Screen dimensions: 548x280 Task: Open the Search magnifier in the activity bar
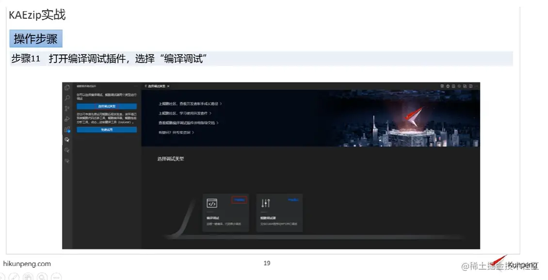tap(67, 98)
